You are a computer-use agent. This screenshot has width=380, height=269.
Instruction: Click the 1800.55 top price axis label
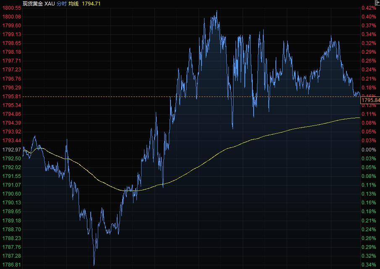(11, 8)
